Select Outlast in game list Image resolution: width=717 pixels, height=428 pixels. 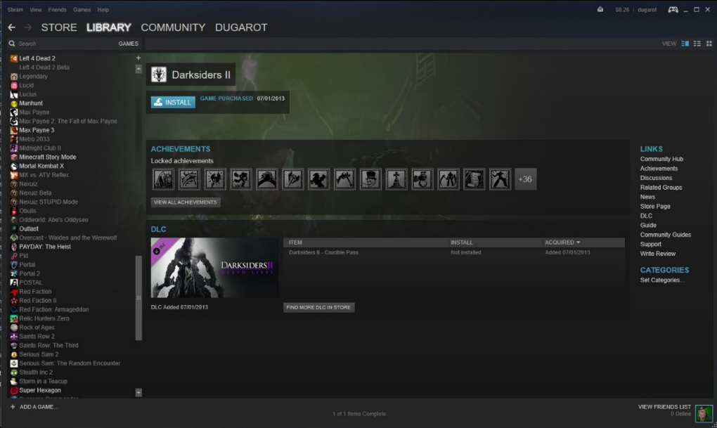(29, 228)
